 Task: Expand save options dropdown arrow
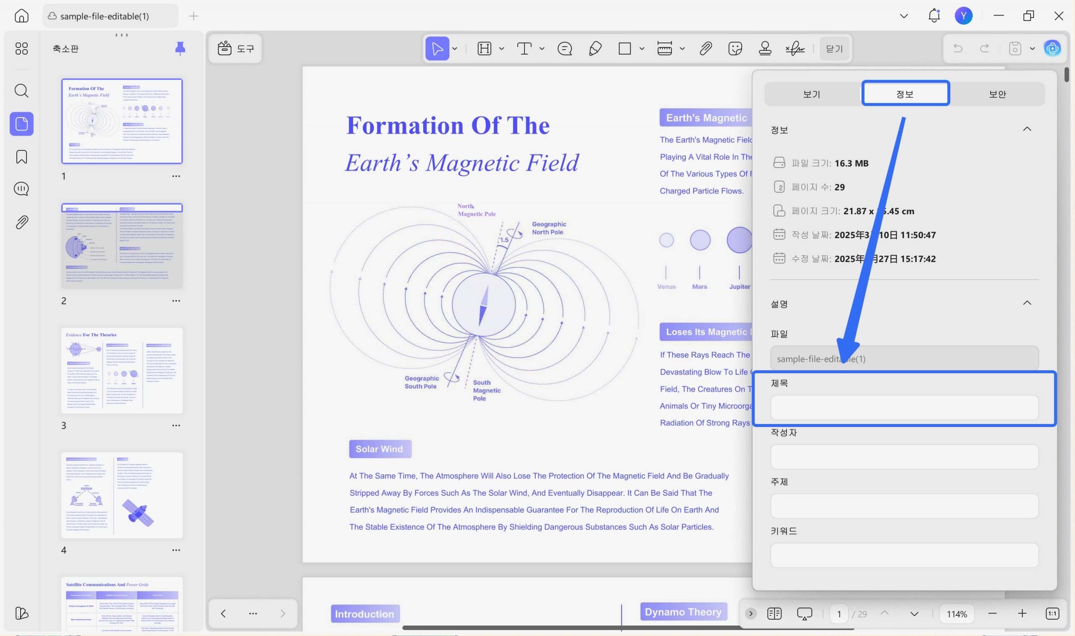1032,48
